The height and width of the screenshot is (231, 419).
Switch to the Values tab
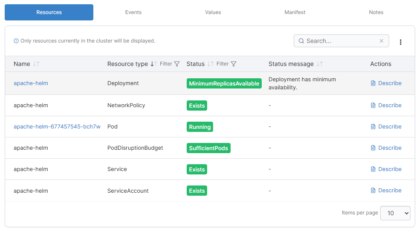coord(213,12)
